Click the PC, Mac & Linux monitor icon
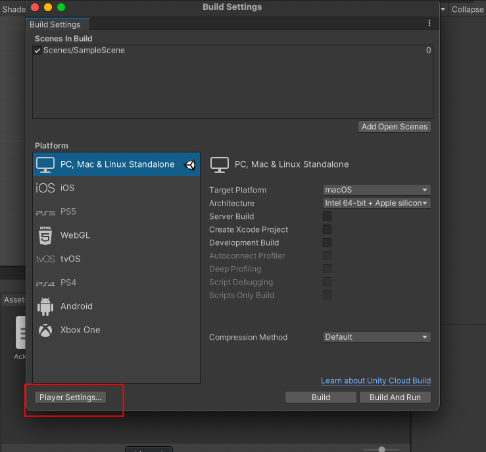The height and width of the screenshot is (452, 486). coord(45,164)
